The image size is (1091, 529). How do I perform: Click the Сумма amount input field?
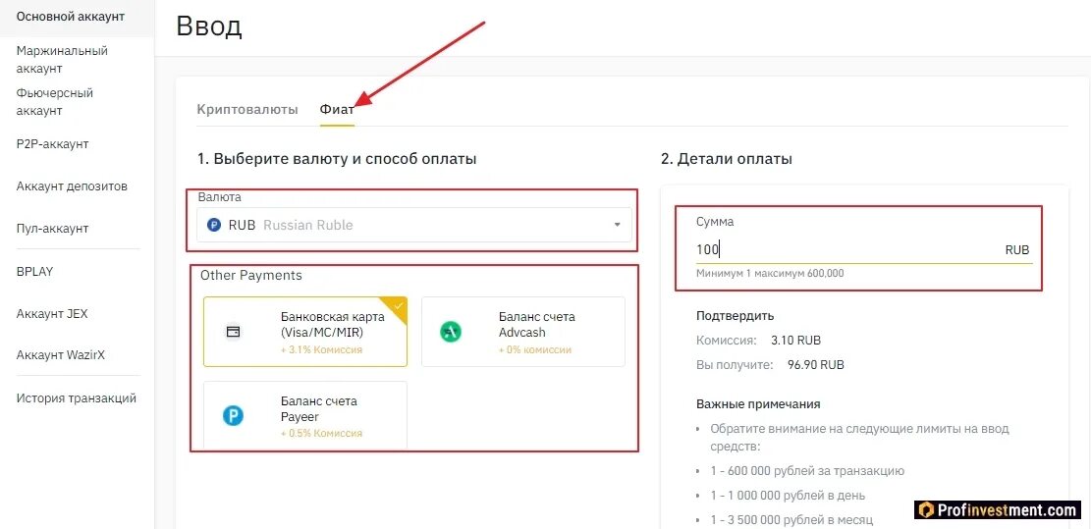[864, 249]
